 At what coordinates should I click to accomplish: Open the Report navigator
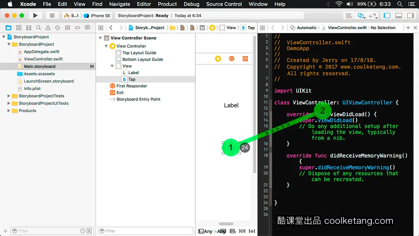pyautogui.click(x=87, y=28)
